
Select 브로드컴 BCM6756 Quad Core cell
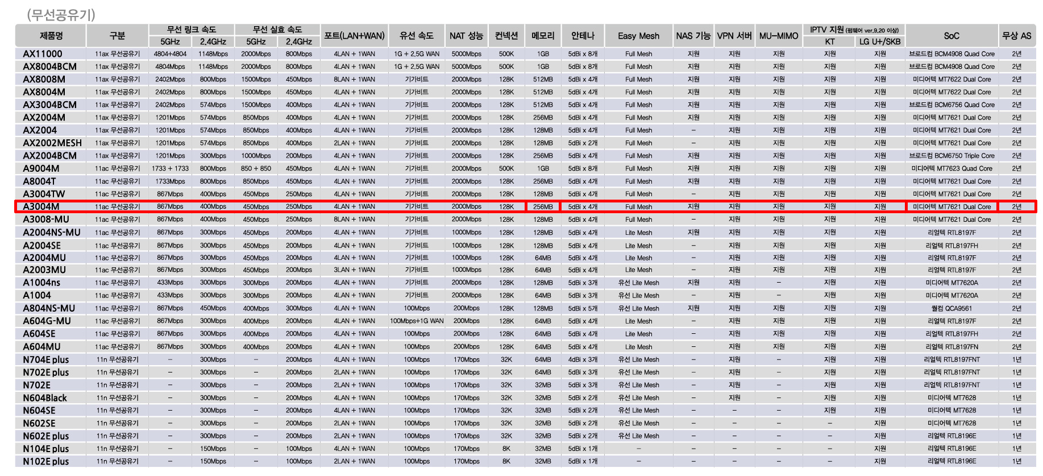coord(951,105)
